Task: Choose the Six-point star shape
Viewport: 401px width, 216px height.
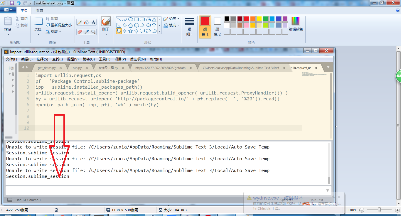Action: click(137, 31)
